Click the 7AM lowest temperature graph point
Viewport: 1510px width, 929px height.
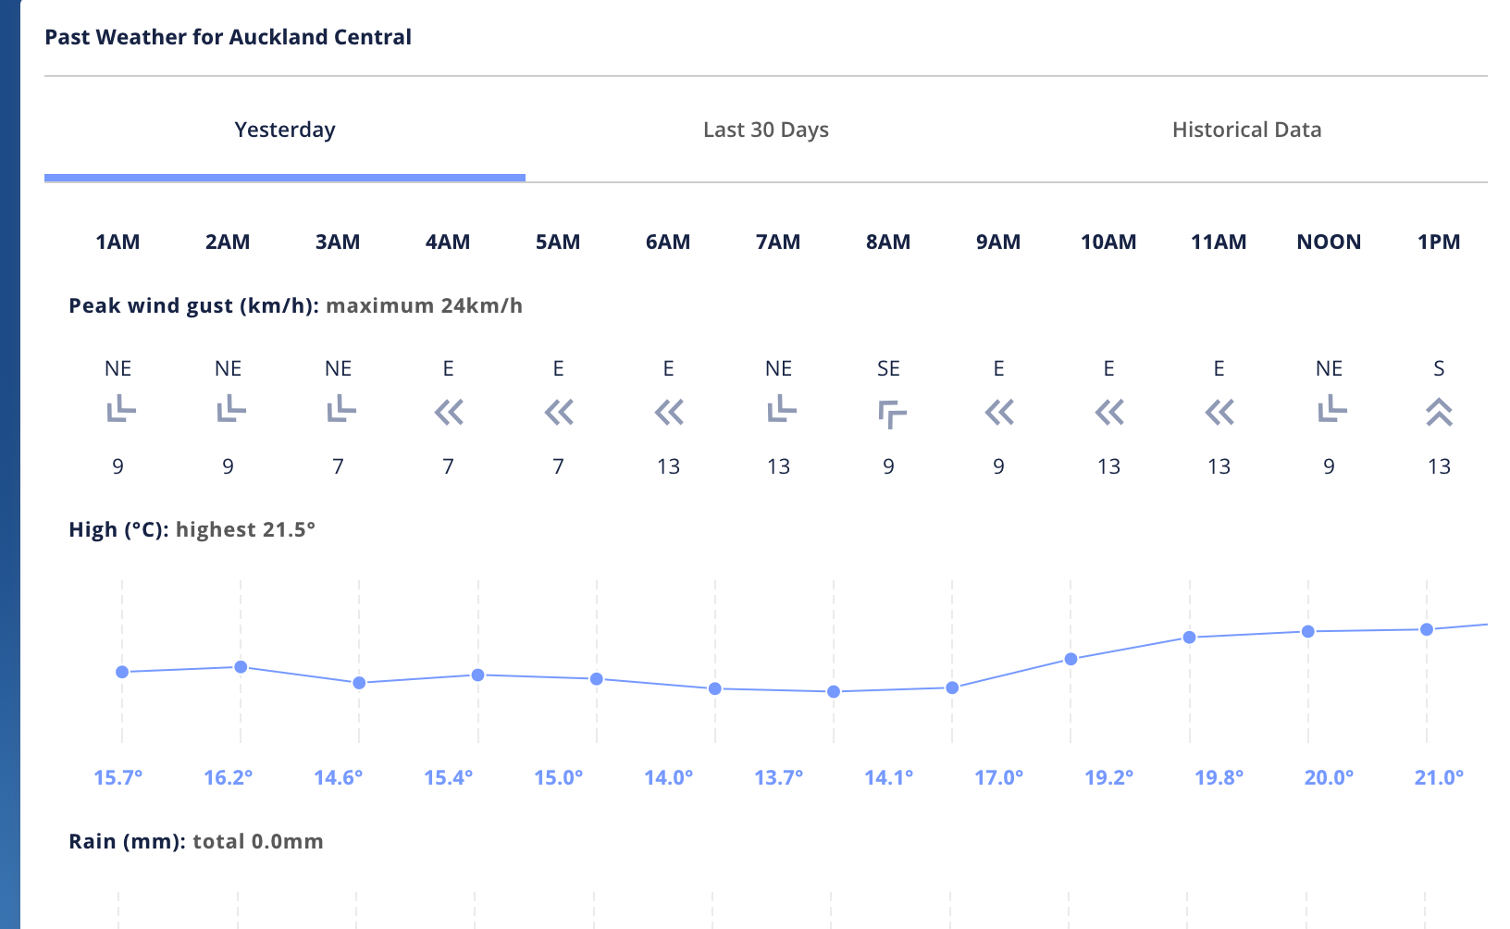coord(834,692)
